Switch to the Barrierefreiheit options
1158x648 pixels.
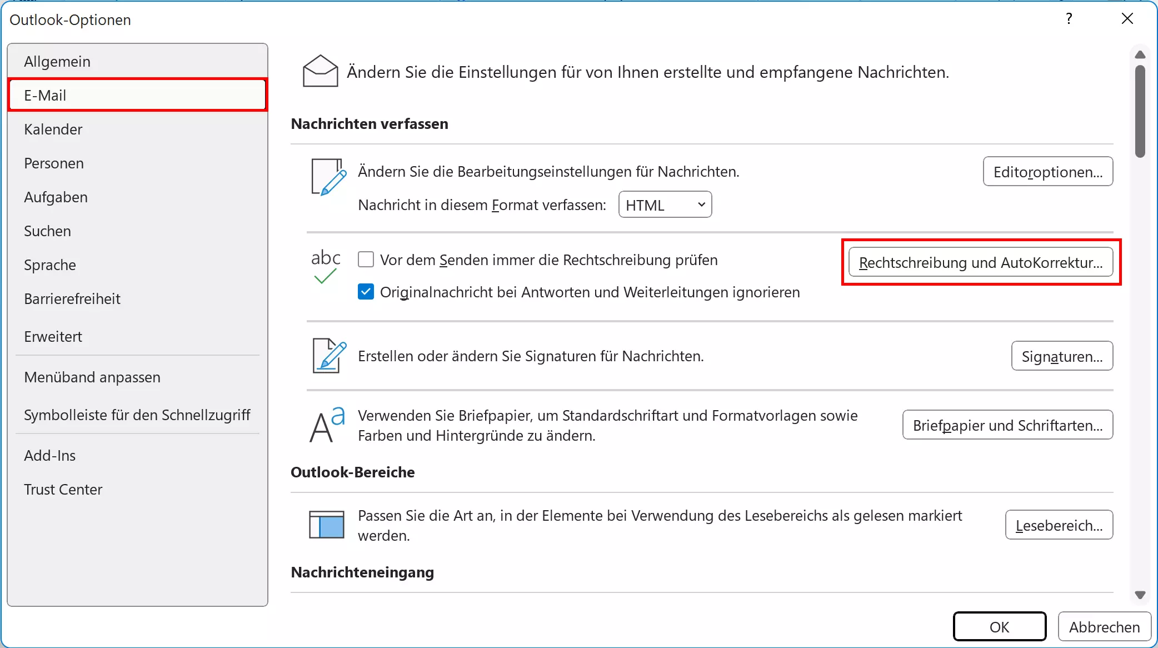[x=138, y=298]
